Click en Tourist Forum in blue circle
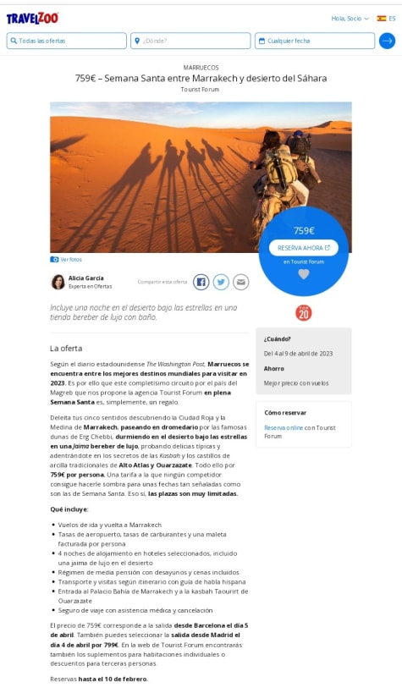This screenshot has width=402, height=693. click(304, 261)
